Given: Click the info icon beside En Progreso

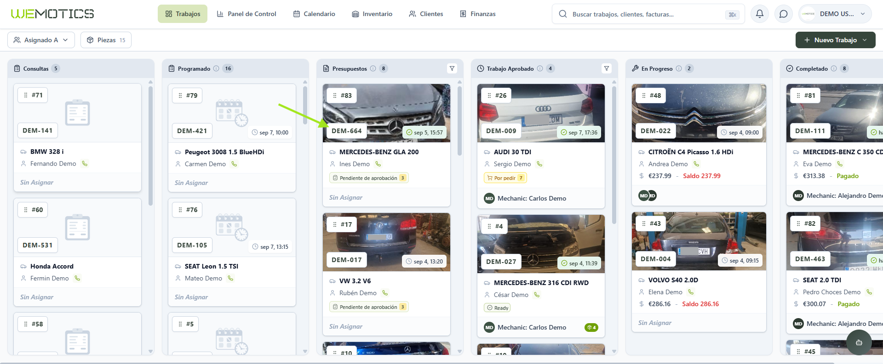Looking at the screenshot, I should point(679,68).
